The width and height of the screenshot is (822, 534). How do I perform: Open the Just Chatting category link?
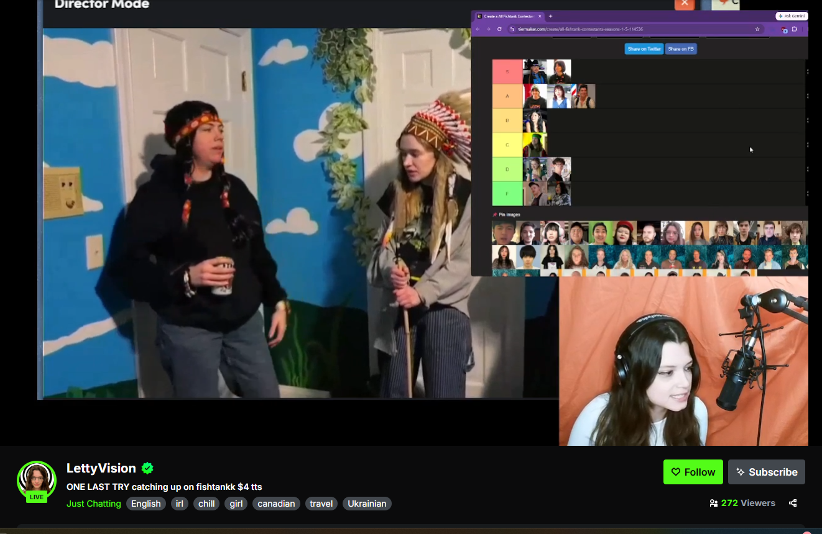tap(94, 504)
